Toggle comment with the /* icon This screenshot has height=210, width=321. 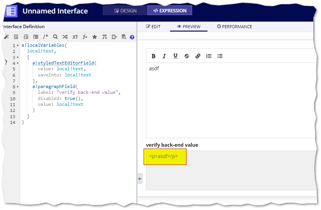tap(45, 37)
